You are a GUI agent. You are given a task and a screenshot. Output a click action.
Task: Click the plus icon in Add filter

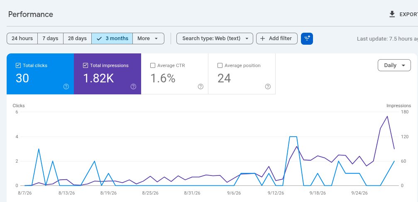[x=263, y=38]
